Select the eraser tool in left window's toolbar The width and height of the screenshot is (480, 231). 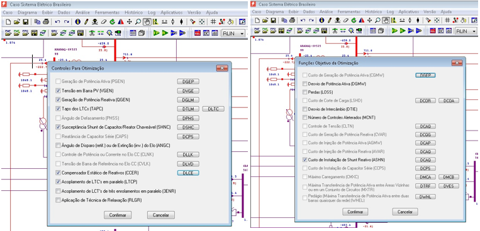pos(103,22)
